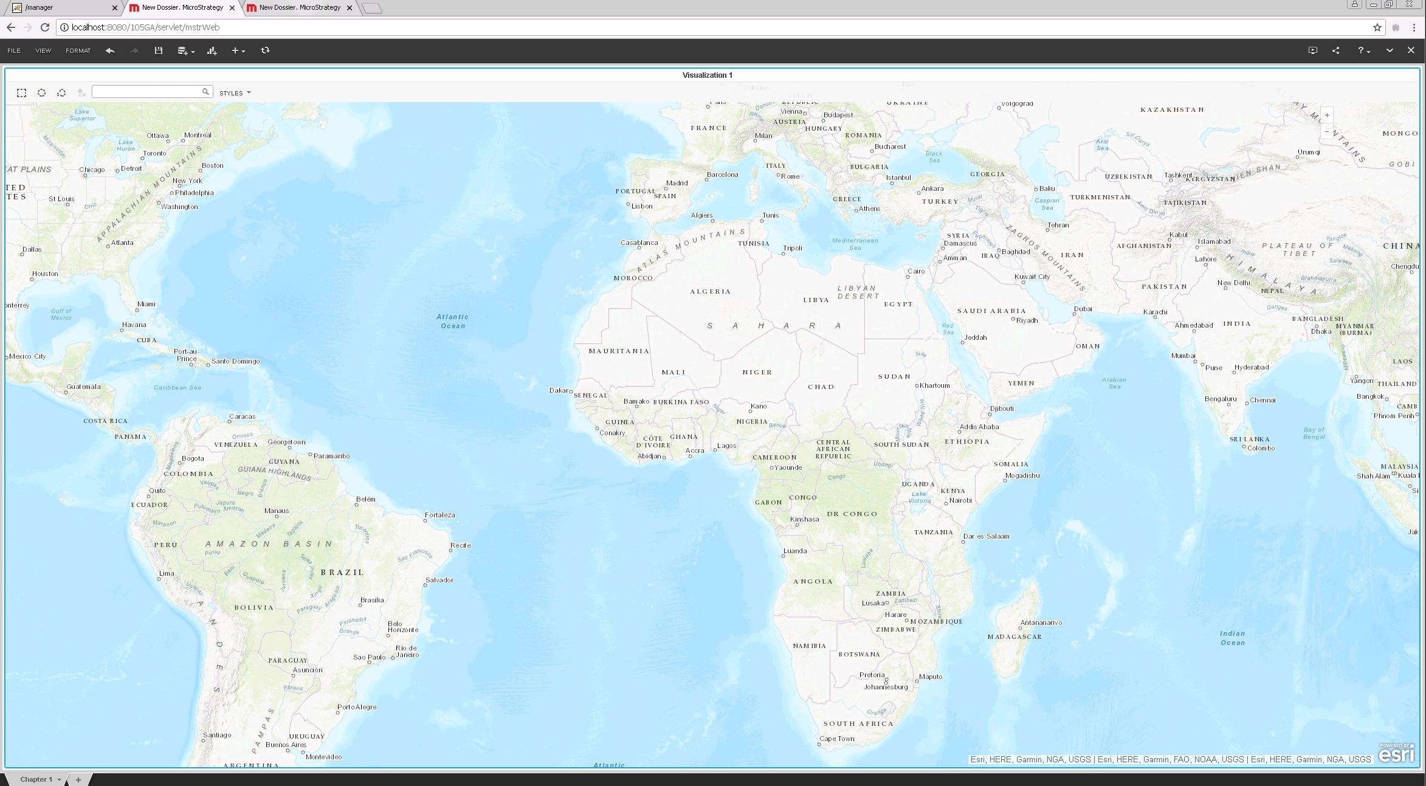Open the FILE menu
Screen dimensions: 1426x786
click(14, 50)
